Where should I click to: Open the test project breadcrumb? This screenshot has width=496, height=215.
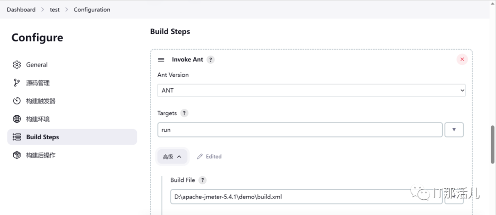coord(55,10)
